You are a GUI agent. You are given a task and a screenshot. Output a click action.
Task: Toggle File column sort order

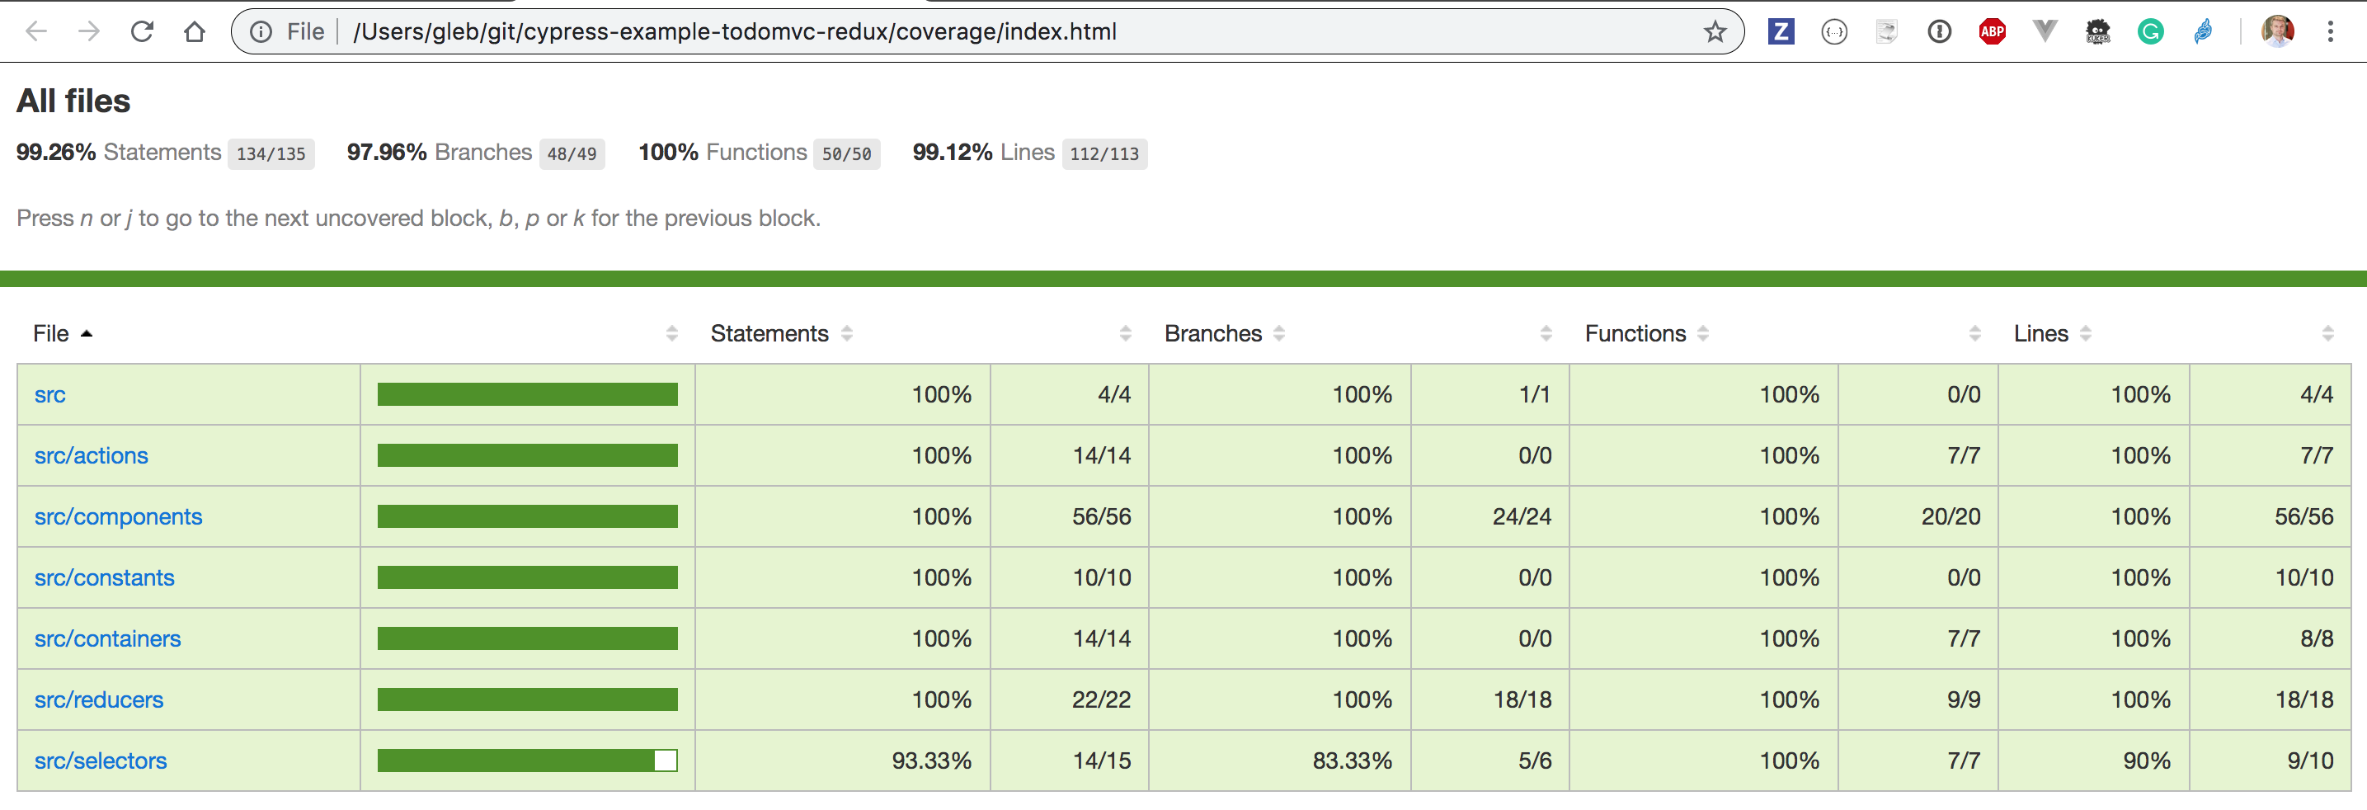click(87, 333)
